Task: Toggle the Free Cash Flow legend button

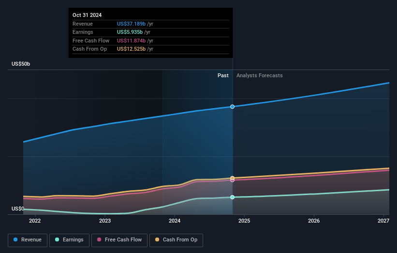Action: coord(119,240)
